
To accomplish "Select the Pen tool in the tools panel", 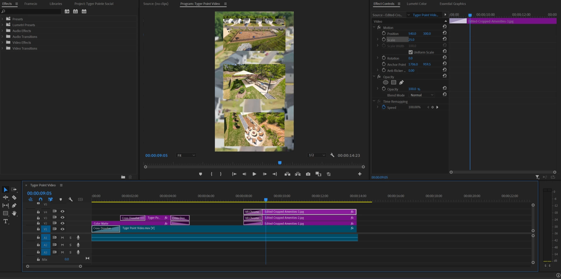I will point(14,205).
